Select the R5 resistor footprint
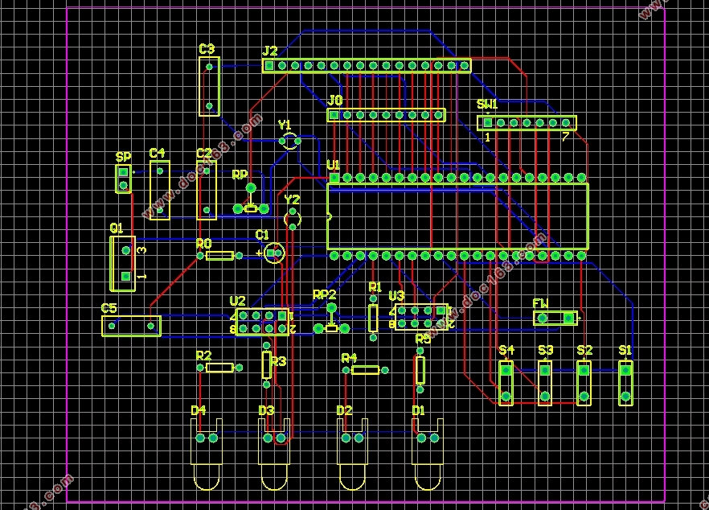The width and height of the screenshot is (709, 510). 420,370
